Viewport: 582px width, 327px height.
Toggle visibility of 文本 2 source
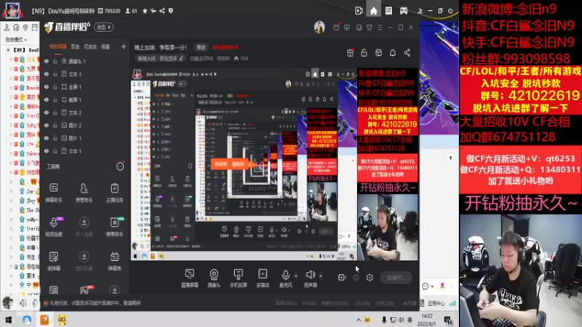click(x=47, y=113)
